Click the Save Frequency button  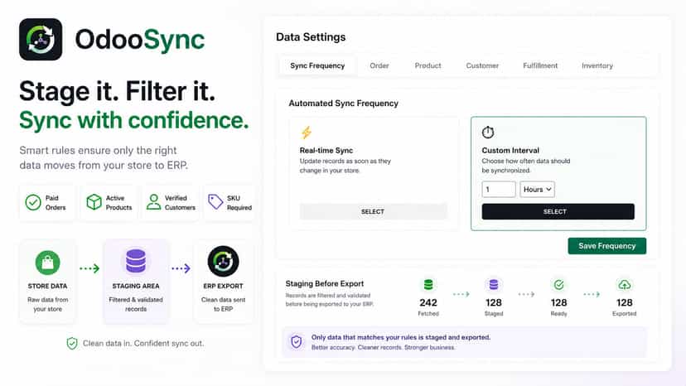click(x=606, y=246)
